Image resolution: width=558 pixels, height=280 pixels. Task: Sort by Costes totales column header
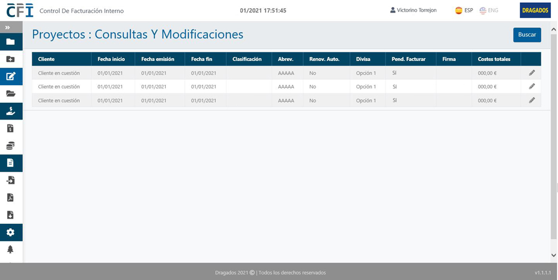pyautogui.click(x=494, y=59)
